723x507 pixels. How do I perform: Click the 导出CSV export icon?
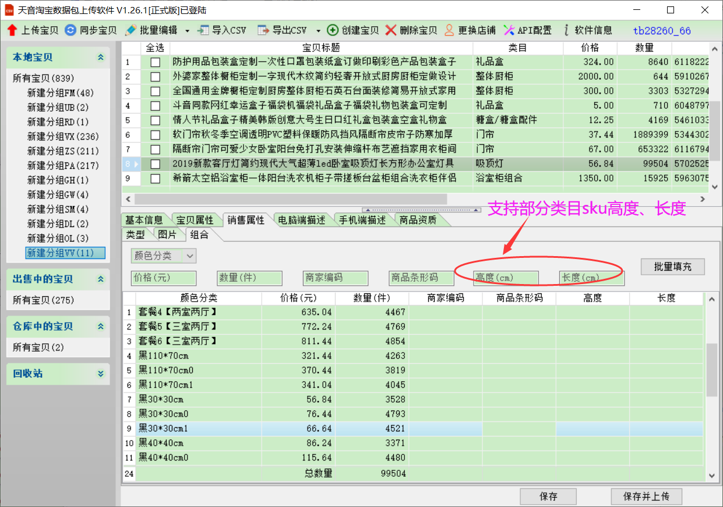pyautogui.click(x=264, y=30)
